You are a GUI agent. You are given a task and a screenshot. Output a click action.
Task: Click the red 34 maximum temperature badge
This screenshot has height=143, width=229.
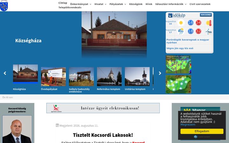[198, 23]
